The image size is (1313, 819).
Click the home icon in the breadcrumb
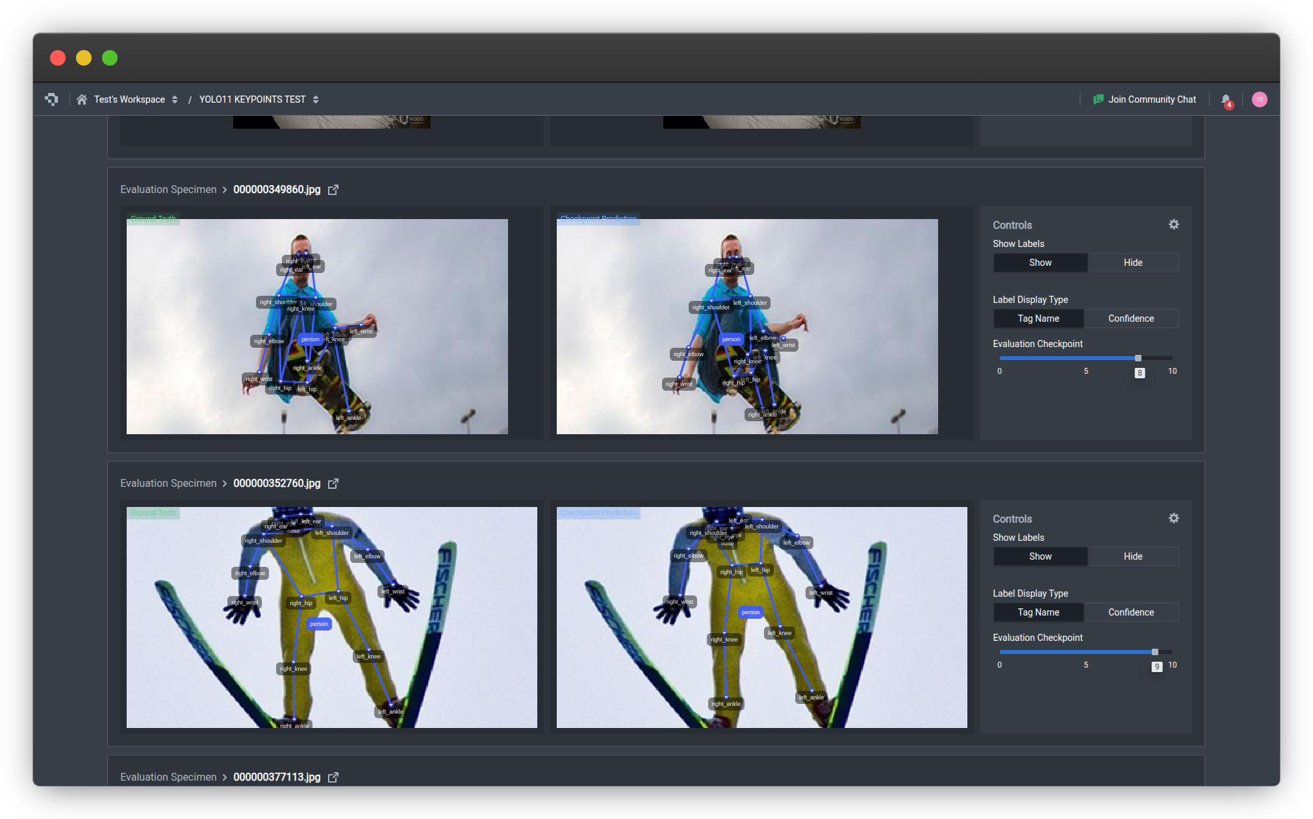pyautogui.click(x=82, y=99)
